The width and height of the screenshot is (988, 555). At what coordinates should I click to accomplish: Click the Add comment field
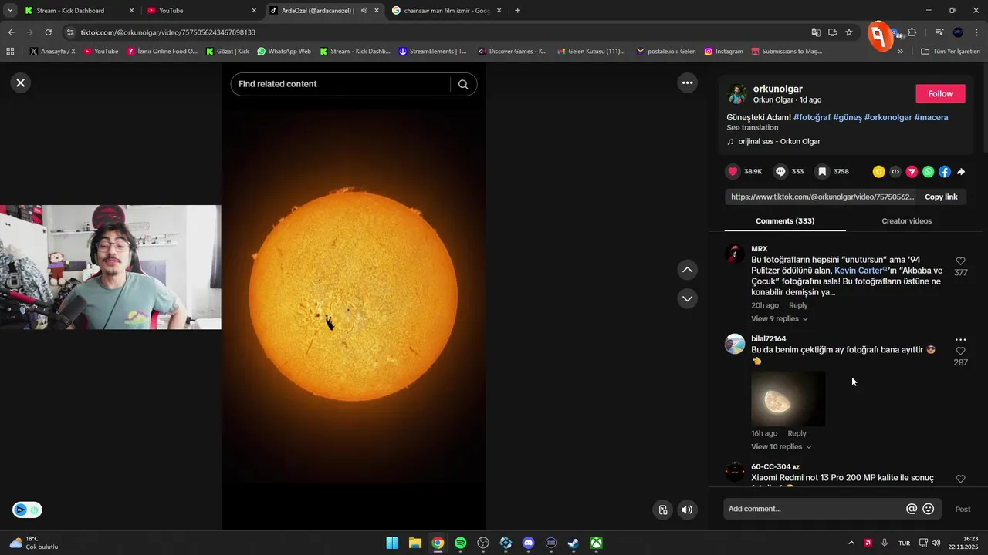[814, 509]
